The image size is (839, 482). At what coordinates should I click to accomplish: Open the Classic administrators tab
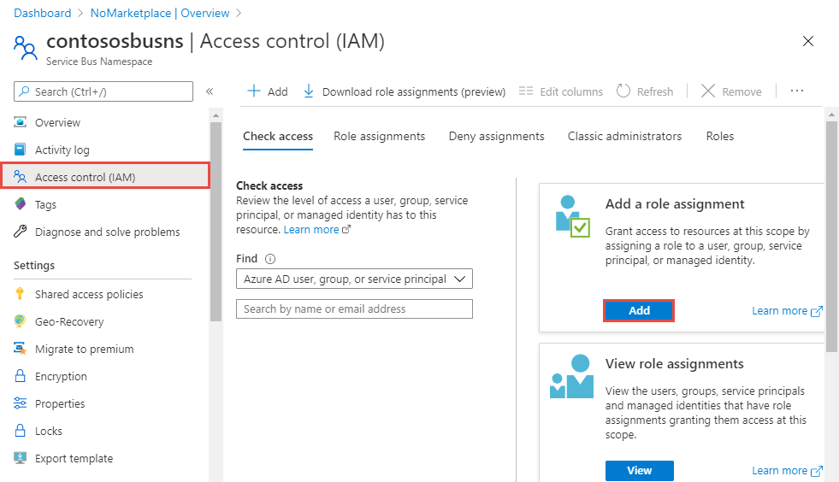click(x=624, y=137)
